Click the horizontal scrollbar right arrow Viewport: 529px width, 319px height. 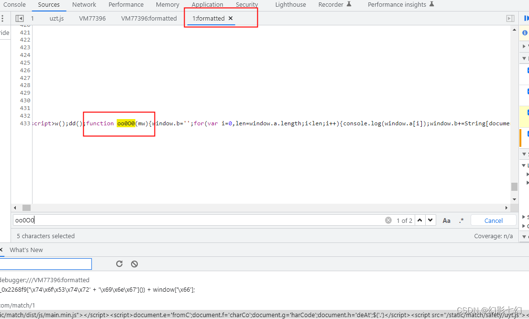tap(507, 208)
